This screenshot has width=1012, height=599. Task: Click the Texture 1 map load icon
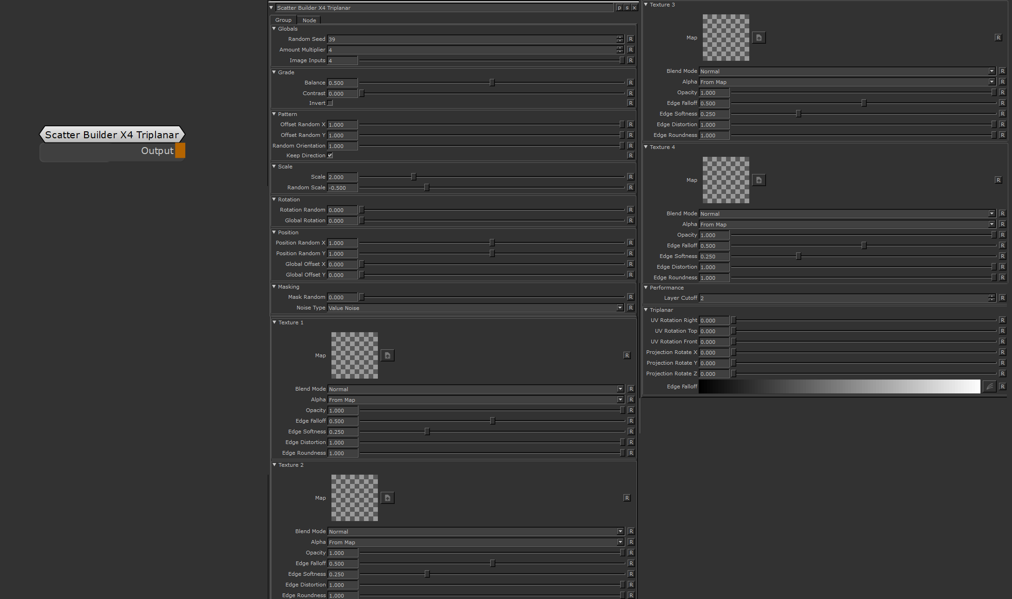(388, 355)
